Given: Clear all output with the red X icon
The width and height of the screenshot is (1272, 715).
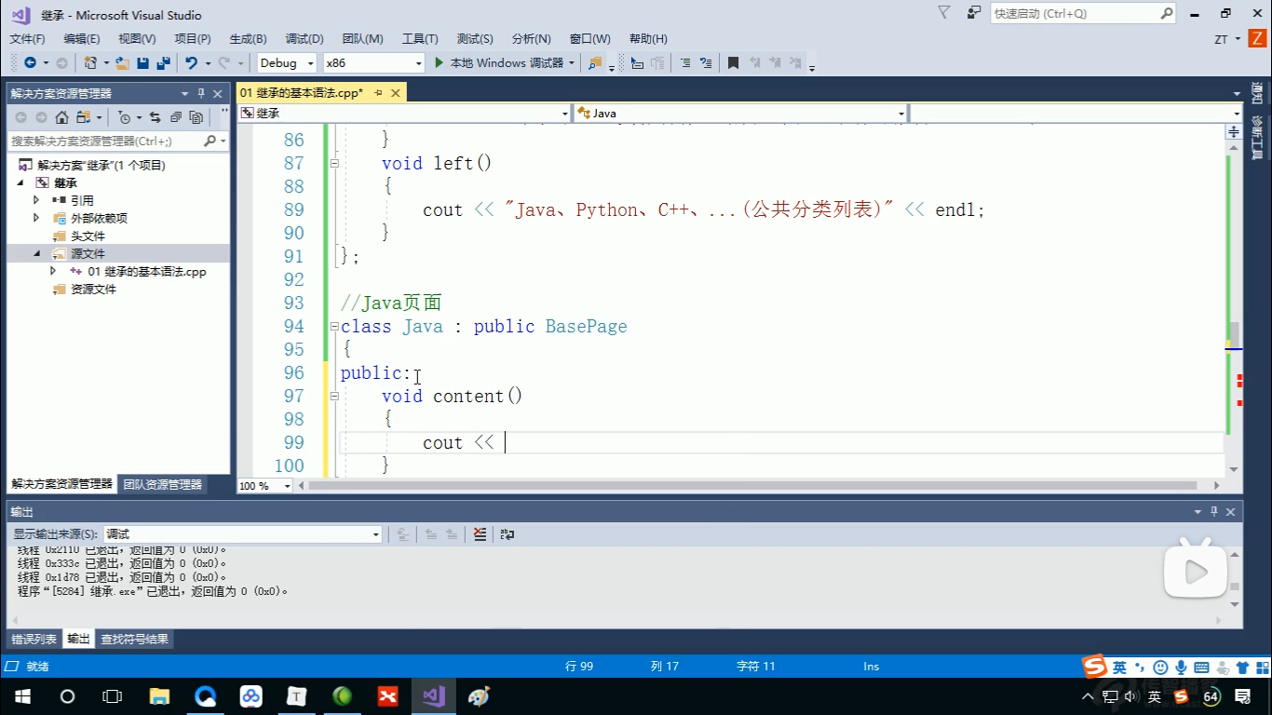Looking at the screenshot, I should (480, 534).
